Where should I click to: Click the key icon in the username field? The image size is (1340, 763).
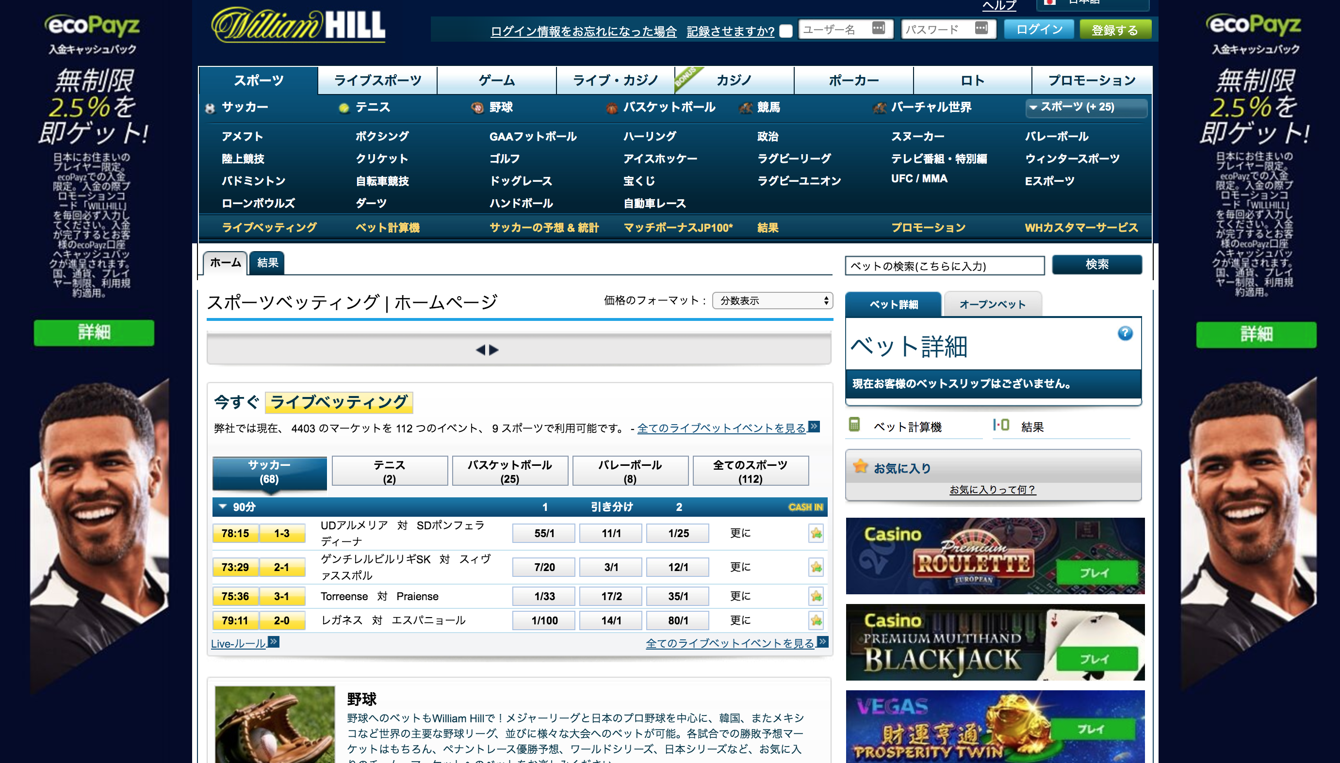[879, 28]
